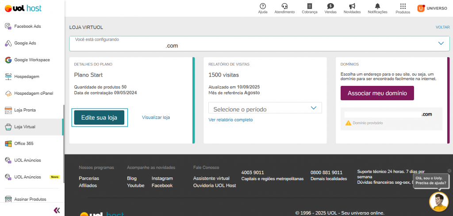This screenshot has height=216, width=453.
Task: Click the Novidades megaphone icon
Action: point(352,6)
